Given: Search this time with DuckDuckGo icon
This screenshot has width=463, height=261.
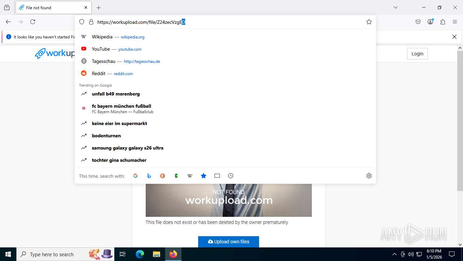Looking at the screenshot, I should pyautogui.click(x=163, y=176).
